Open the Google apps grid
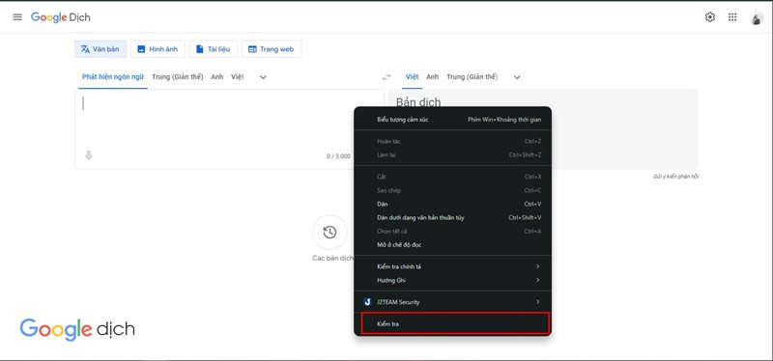Screen dimensions: 773x361 click(x=732, y=17)
